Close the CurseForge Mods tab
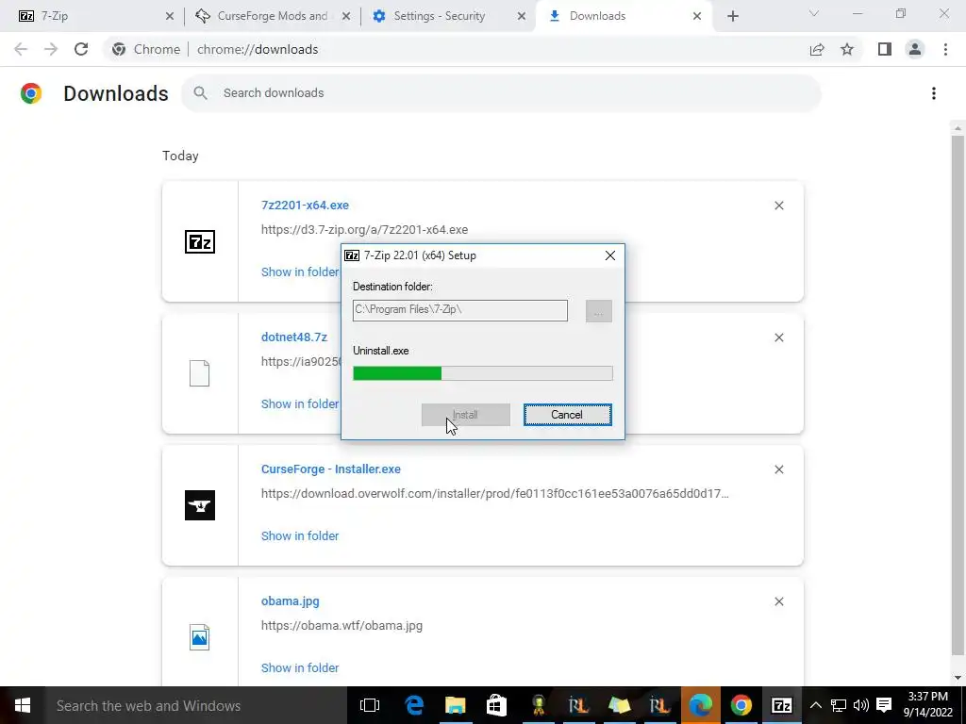This screenshot has height=724, width=966. [346, 17]
